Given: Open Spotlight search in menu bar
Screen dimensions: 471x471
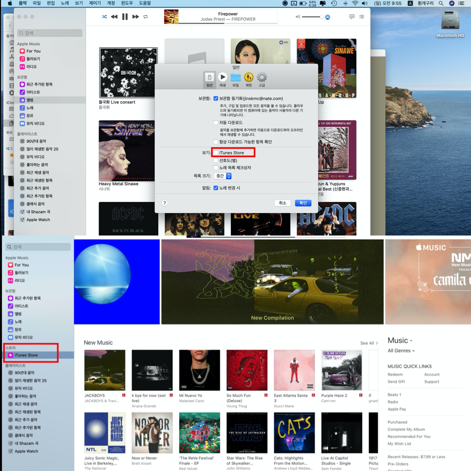Looking at the screenshot, I should [441, 3].
